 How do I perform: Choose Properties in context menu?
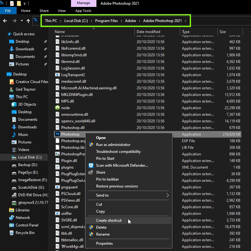129,243
